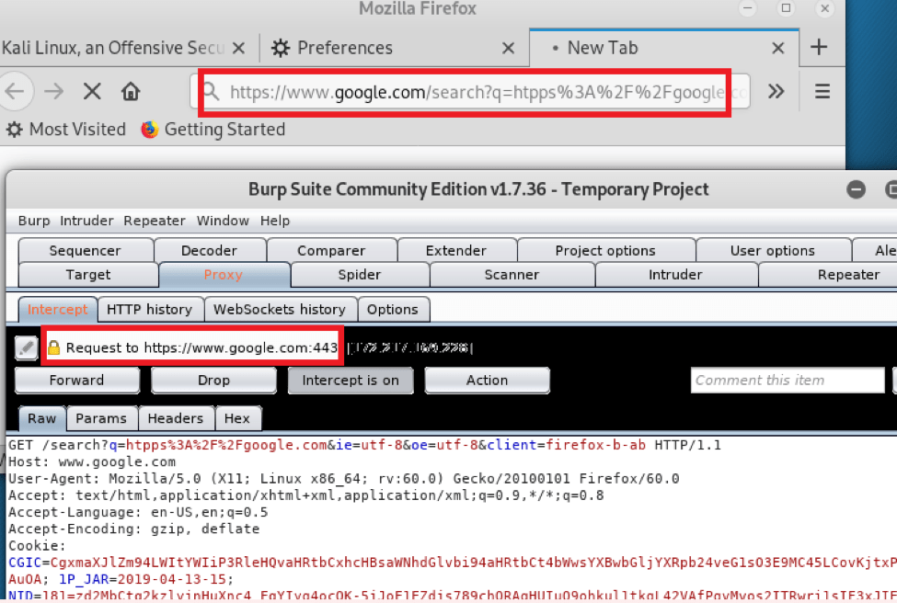Open the Help menu
Screen dimensions: 897x603
click(274, 221)
